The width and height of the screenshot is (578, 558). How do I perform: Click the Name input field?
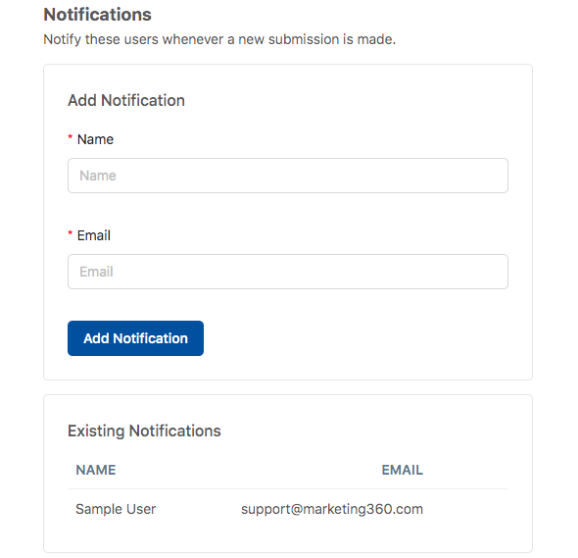tap(287, 176)
